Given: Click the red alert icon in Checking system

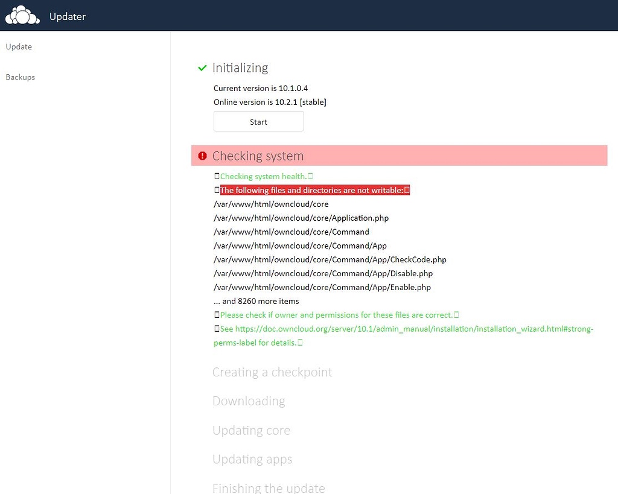Looking at the screenshot, I should pos(202,156).
